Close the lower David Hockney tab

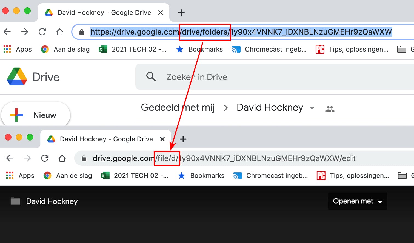[162, 139]
